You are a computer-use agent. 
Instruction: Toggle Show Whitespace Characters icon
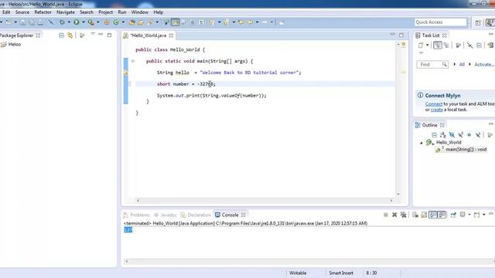click(x=201, y=22)
